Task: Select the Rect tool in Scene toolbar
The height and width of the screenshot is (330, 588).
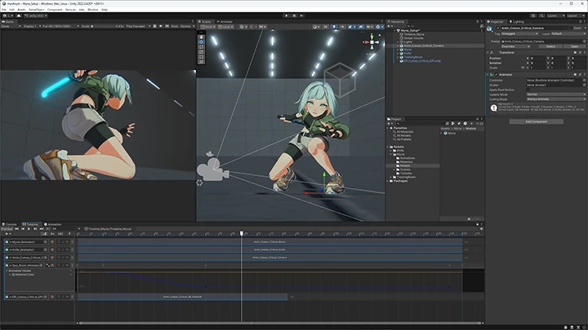Action: [202, 57]
